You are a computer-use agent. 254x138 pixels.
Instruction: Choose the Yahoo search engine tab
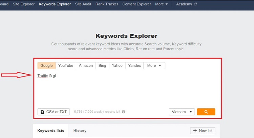point(117,66)
